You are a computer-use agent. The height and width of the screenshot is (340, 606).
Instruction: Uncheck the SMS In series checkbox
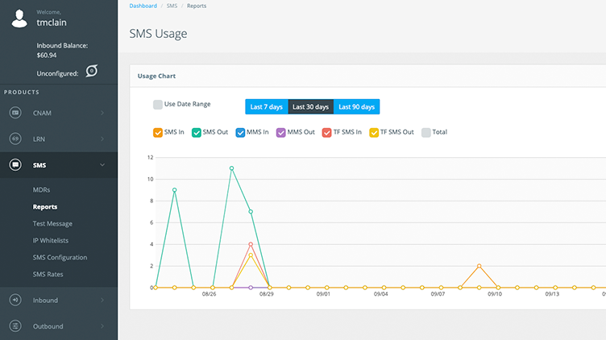pos(158,132)
